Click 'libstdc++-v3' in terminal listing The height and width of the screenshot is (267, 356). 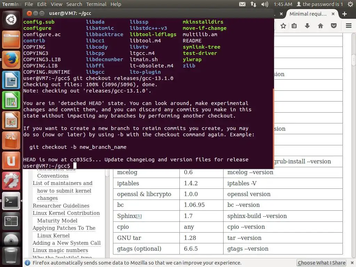coord(148,28)
